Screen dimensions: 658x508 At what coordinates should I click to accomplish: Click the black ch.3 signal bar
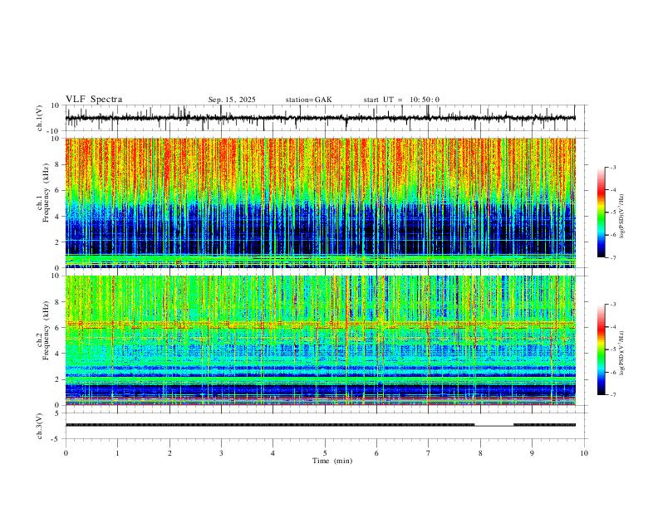tap(320, 425)
